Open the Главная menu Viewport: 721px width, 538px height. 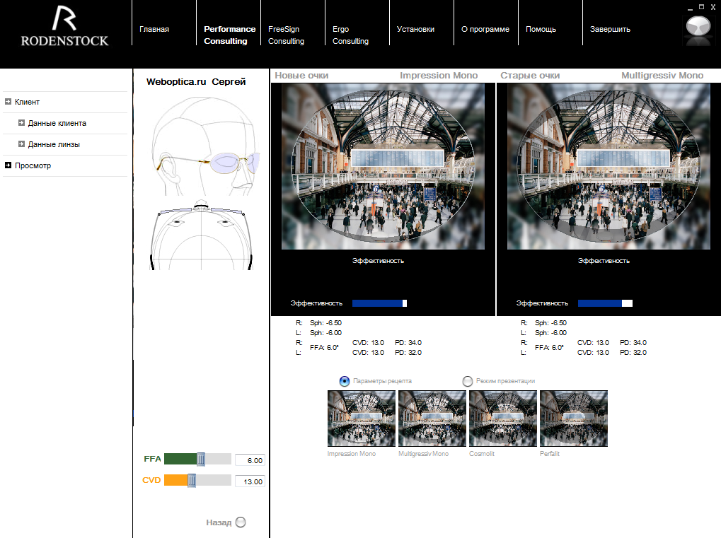(x=154, y=29)
